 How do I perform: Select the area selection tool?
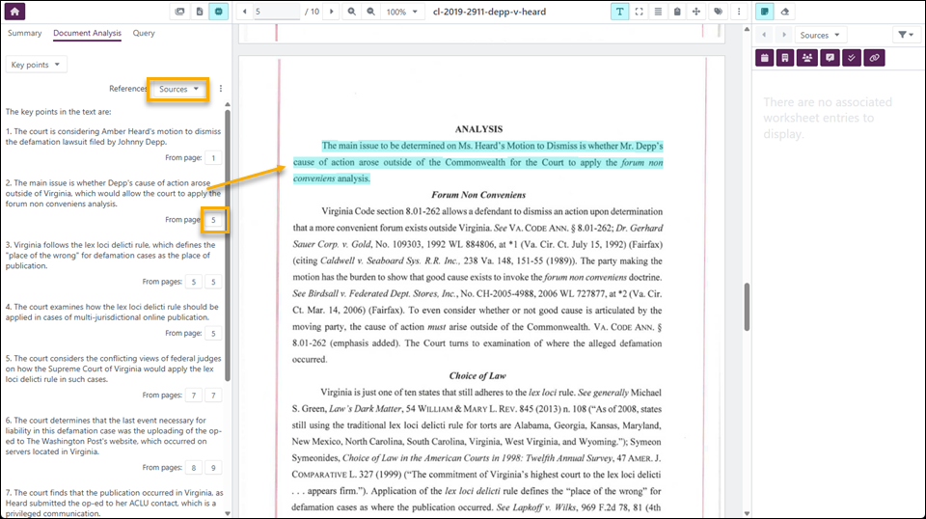(x=639, y=12)
